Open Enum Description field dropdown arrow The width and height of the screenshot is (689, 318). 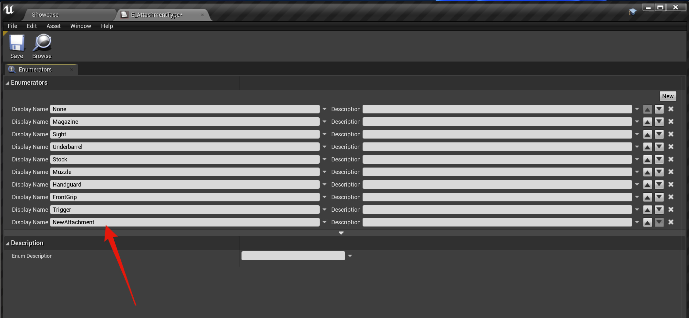tap(350, 256)
